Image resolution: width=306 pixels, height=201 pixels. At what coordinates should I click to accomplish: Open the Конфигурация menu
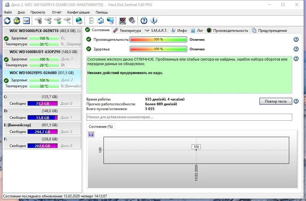(78, 12)
